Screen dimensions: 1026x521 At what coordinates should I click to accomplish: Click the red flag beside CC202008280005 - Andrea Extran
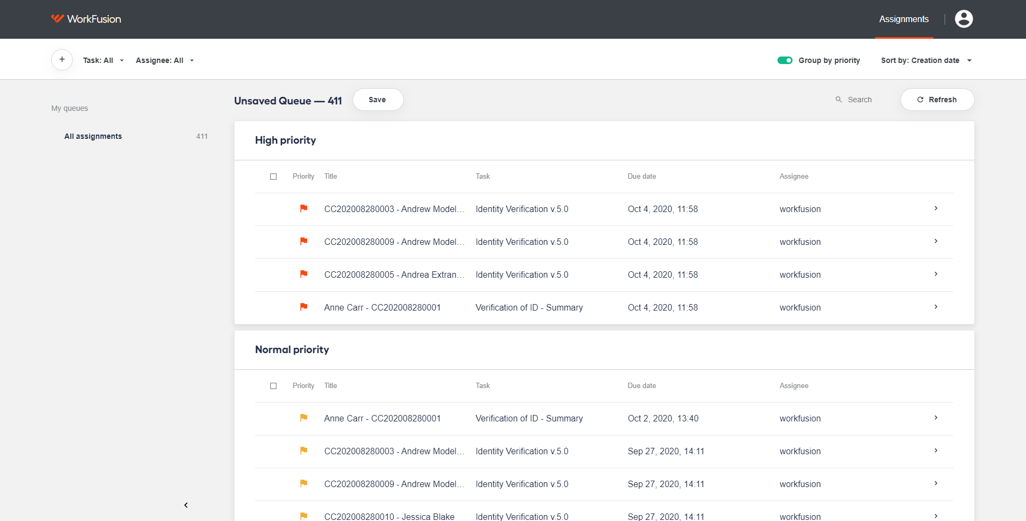tap(304, 274)
